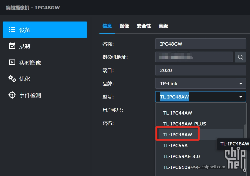Viewport: 250px width, 176px height.
Task: Switch to the 信息 tab
Action: click(107, 26)
